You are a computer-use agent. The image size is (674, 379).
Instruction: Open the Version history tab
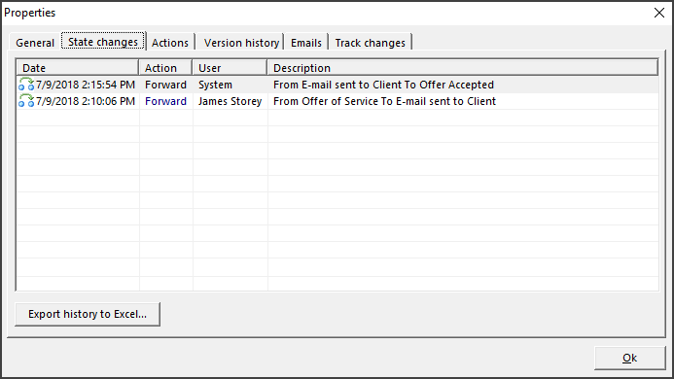click(x=241, y=43)
